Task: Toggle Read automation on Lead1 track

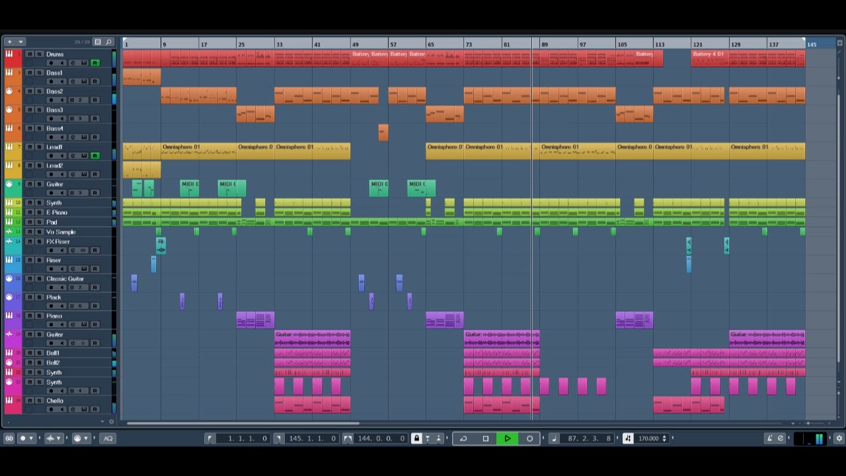Action: point(95,155)
